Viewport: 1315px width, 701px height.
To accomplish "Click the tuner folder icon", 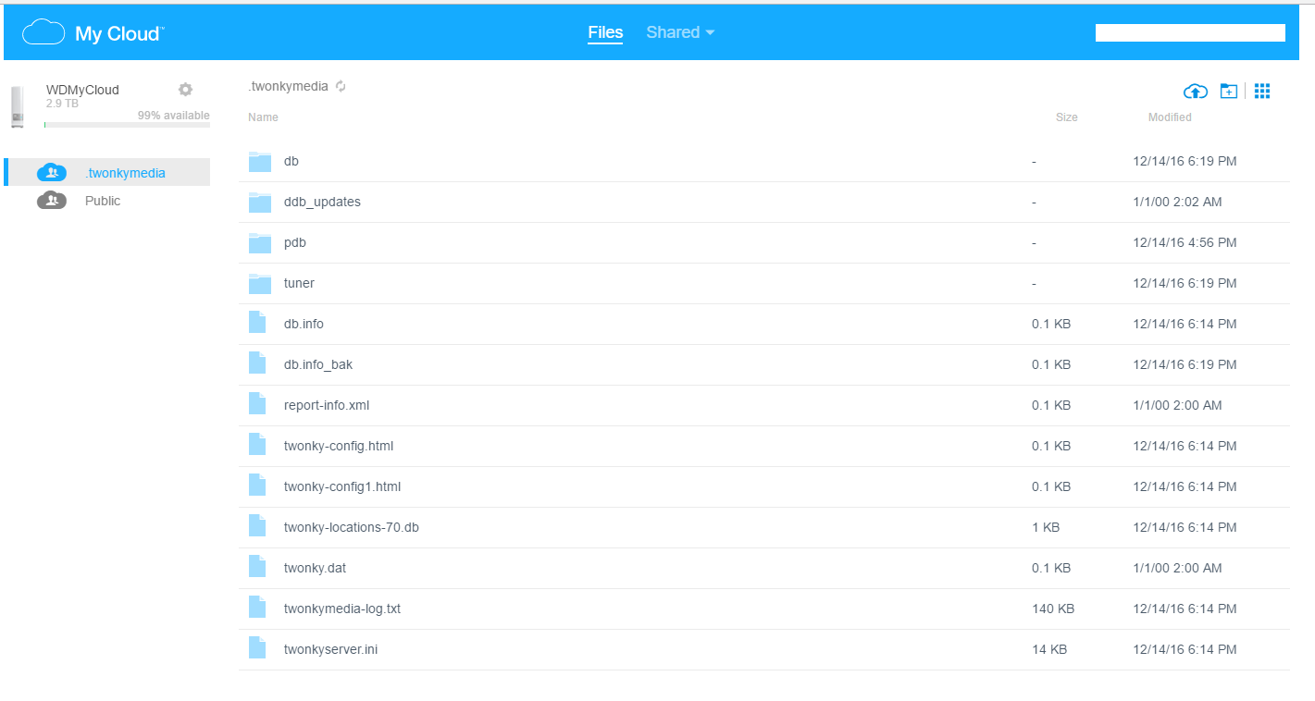I will pos(260,283).
